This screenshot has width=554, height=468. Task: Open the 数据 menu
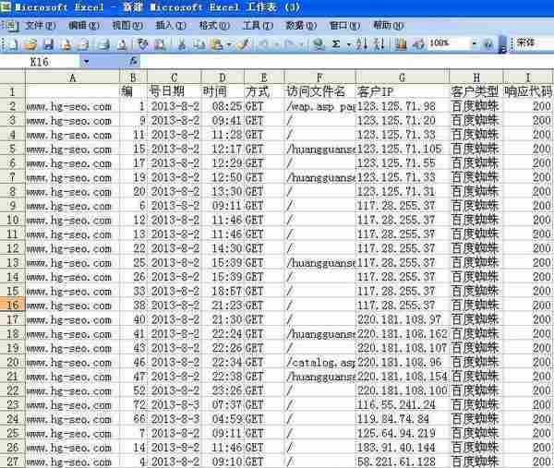click(297, 25)
